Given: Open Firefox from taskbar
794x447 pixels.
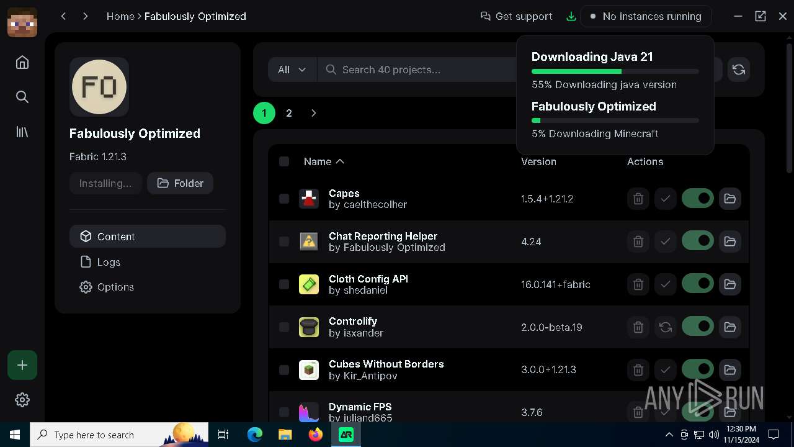Looking at the screenshot, I should click(316, 435).
